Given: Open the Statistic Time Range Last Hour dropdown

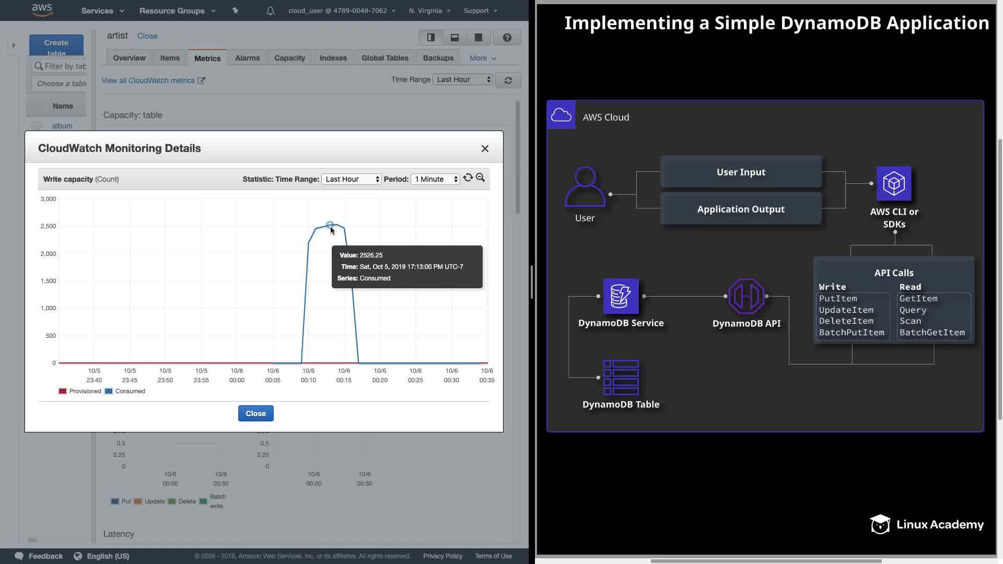Looking at the screenshot, I should click(352, 179).
